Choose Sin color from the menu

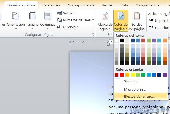click(x=141, y=81)
